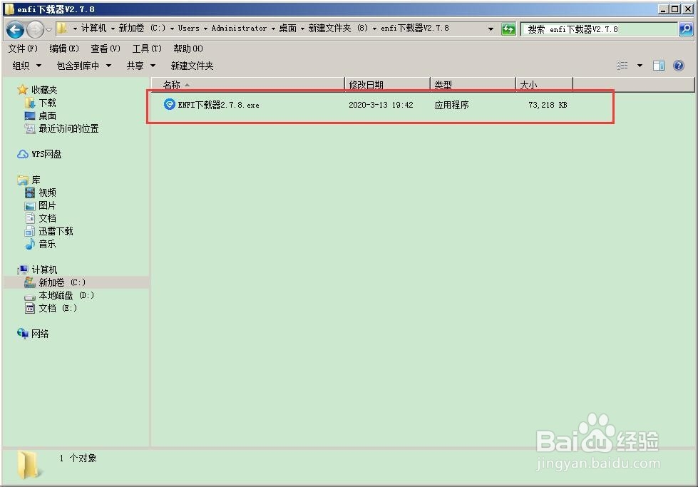Viewport: 698px width, 487px height.
Task: Expand the address bar history dropdown arrow
Action: [491, 29]
